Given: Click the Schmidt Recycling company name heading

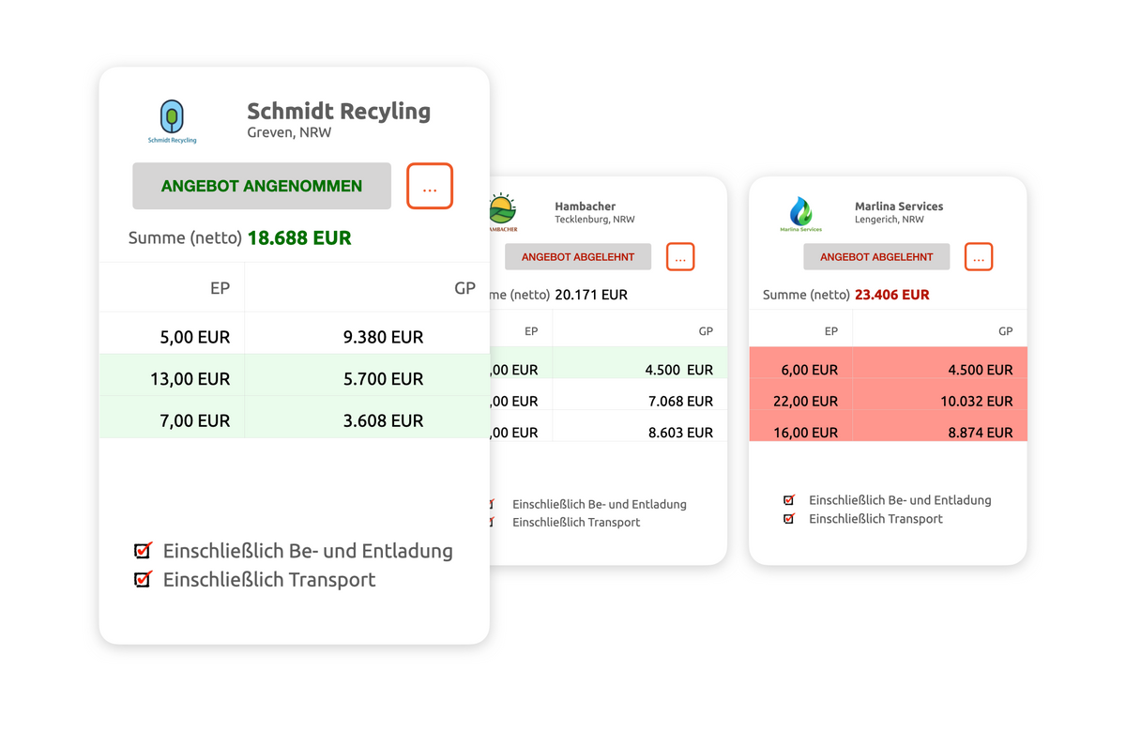Looking at the screenshot, I should point(339,111).
